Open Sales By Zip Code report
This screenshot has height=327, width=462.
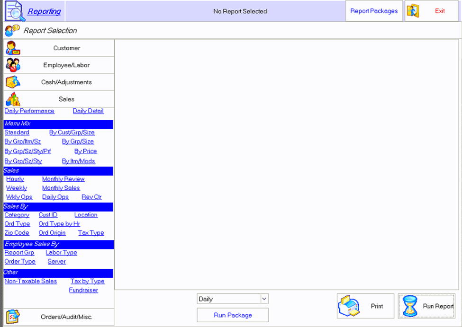tap(17, 232)
